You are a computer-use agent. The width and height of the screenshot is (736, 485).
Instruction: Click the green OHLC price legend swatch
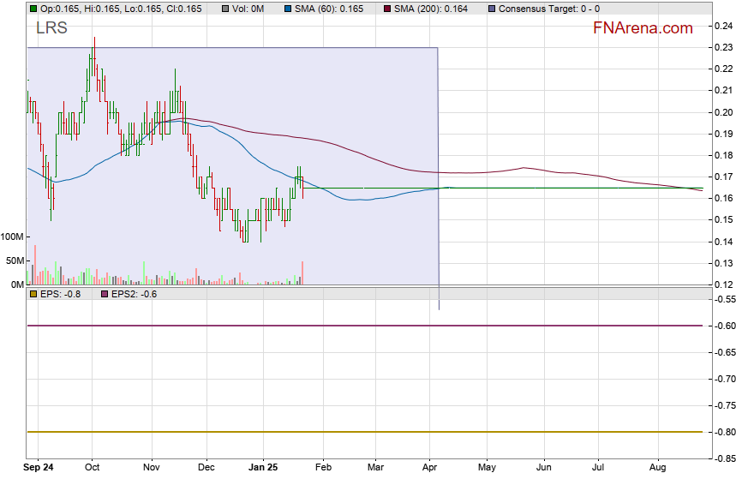point(33,9)
